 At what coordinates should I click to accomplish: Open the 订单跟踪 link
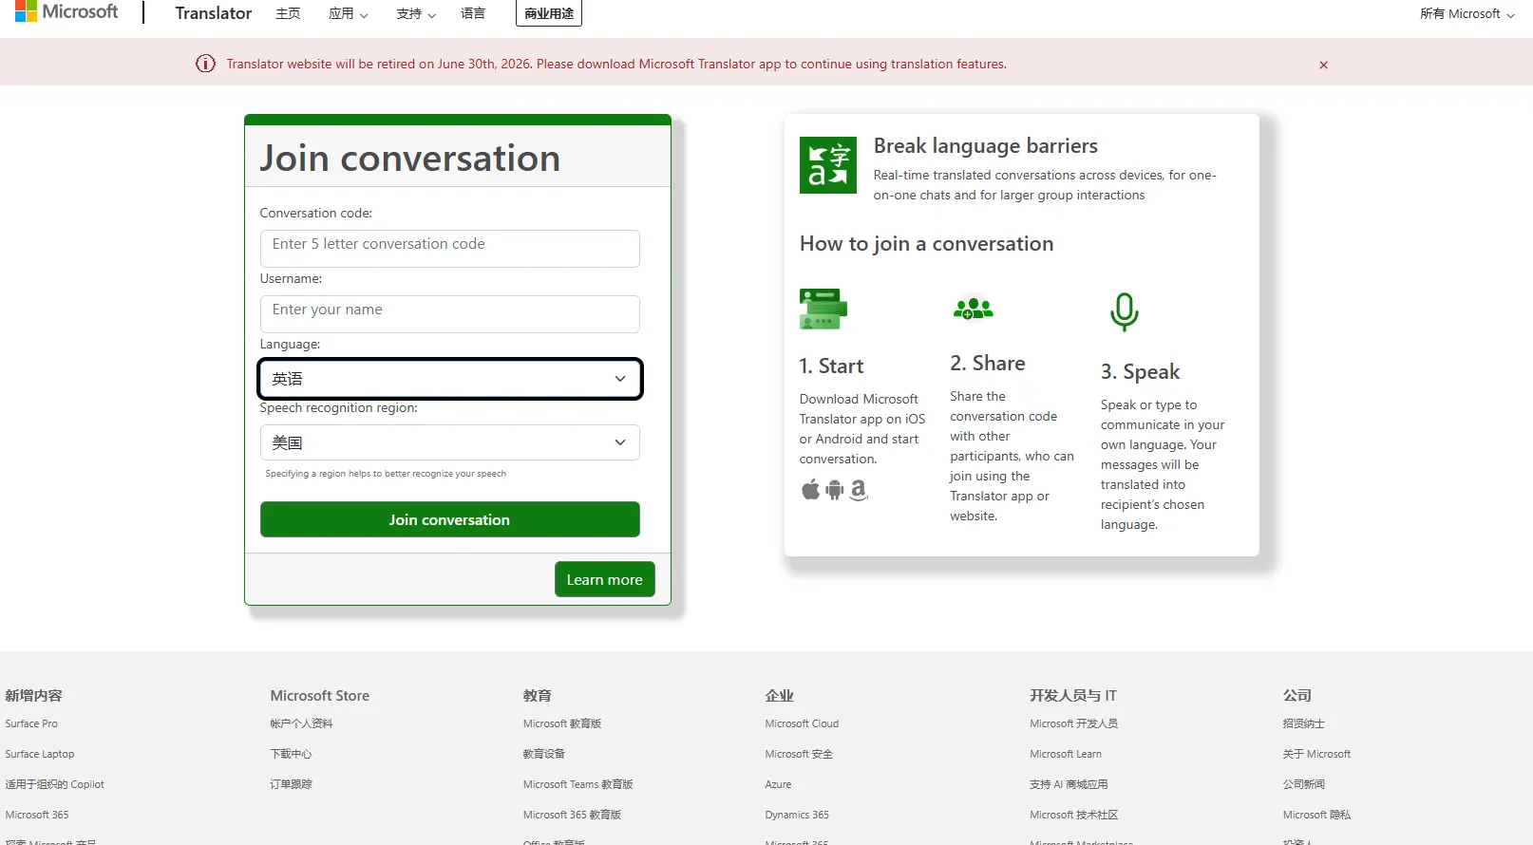(291, 784)
